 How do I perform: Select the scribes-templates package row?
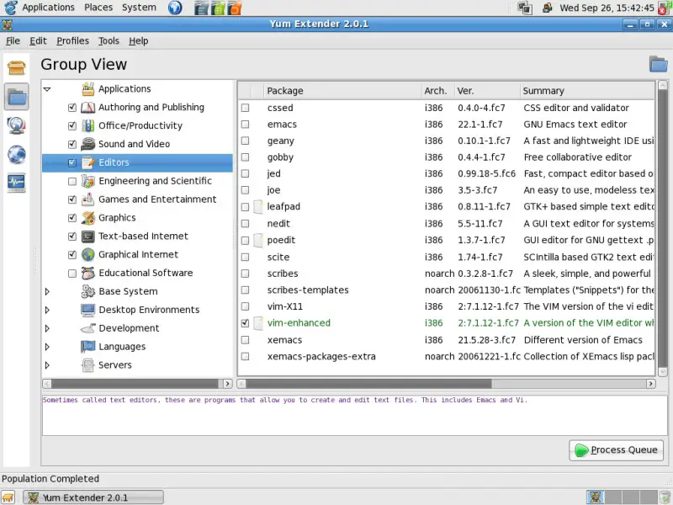(x=447, y=290)
